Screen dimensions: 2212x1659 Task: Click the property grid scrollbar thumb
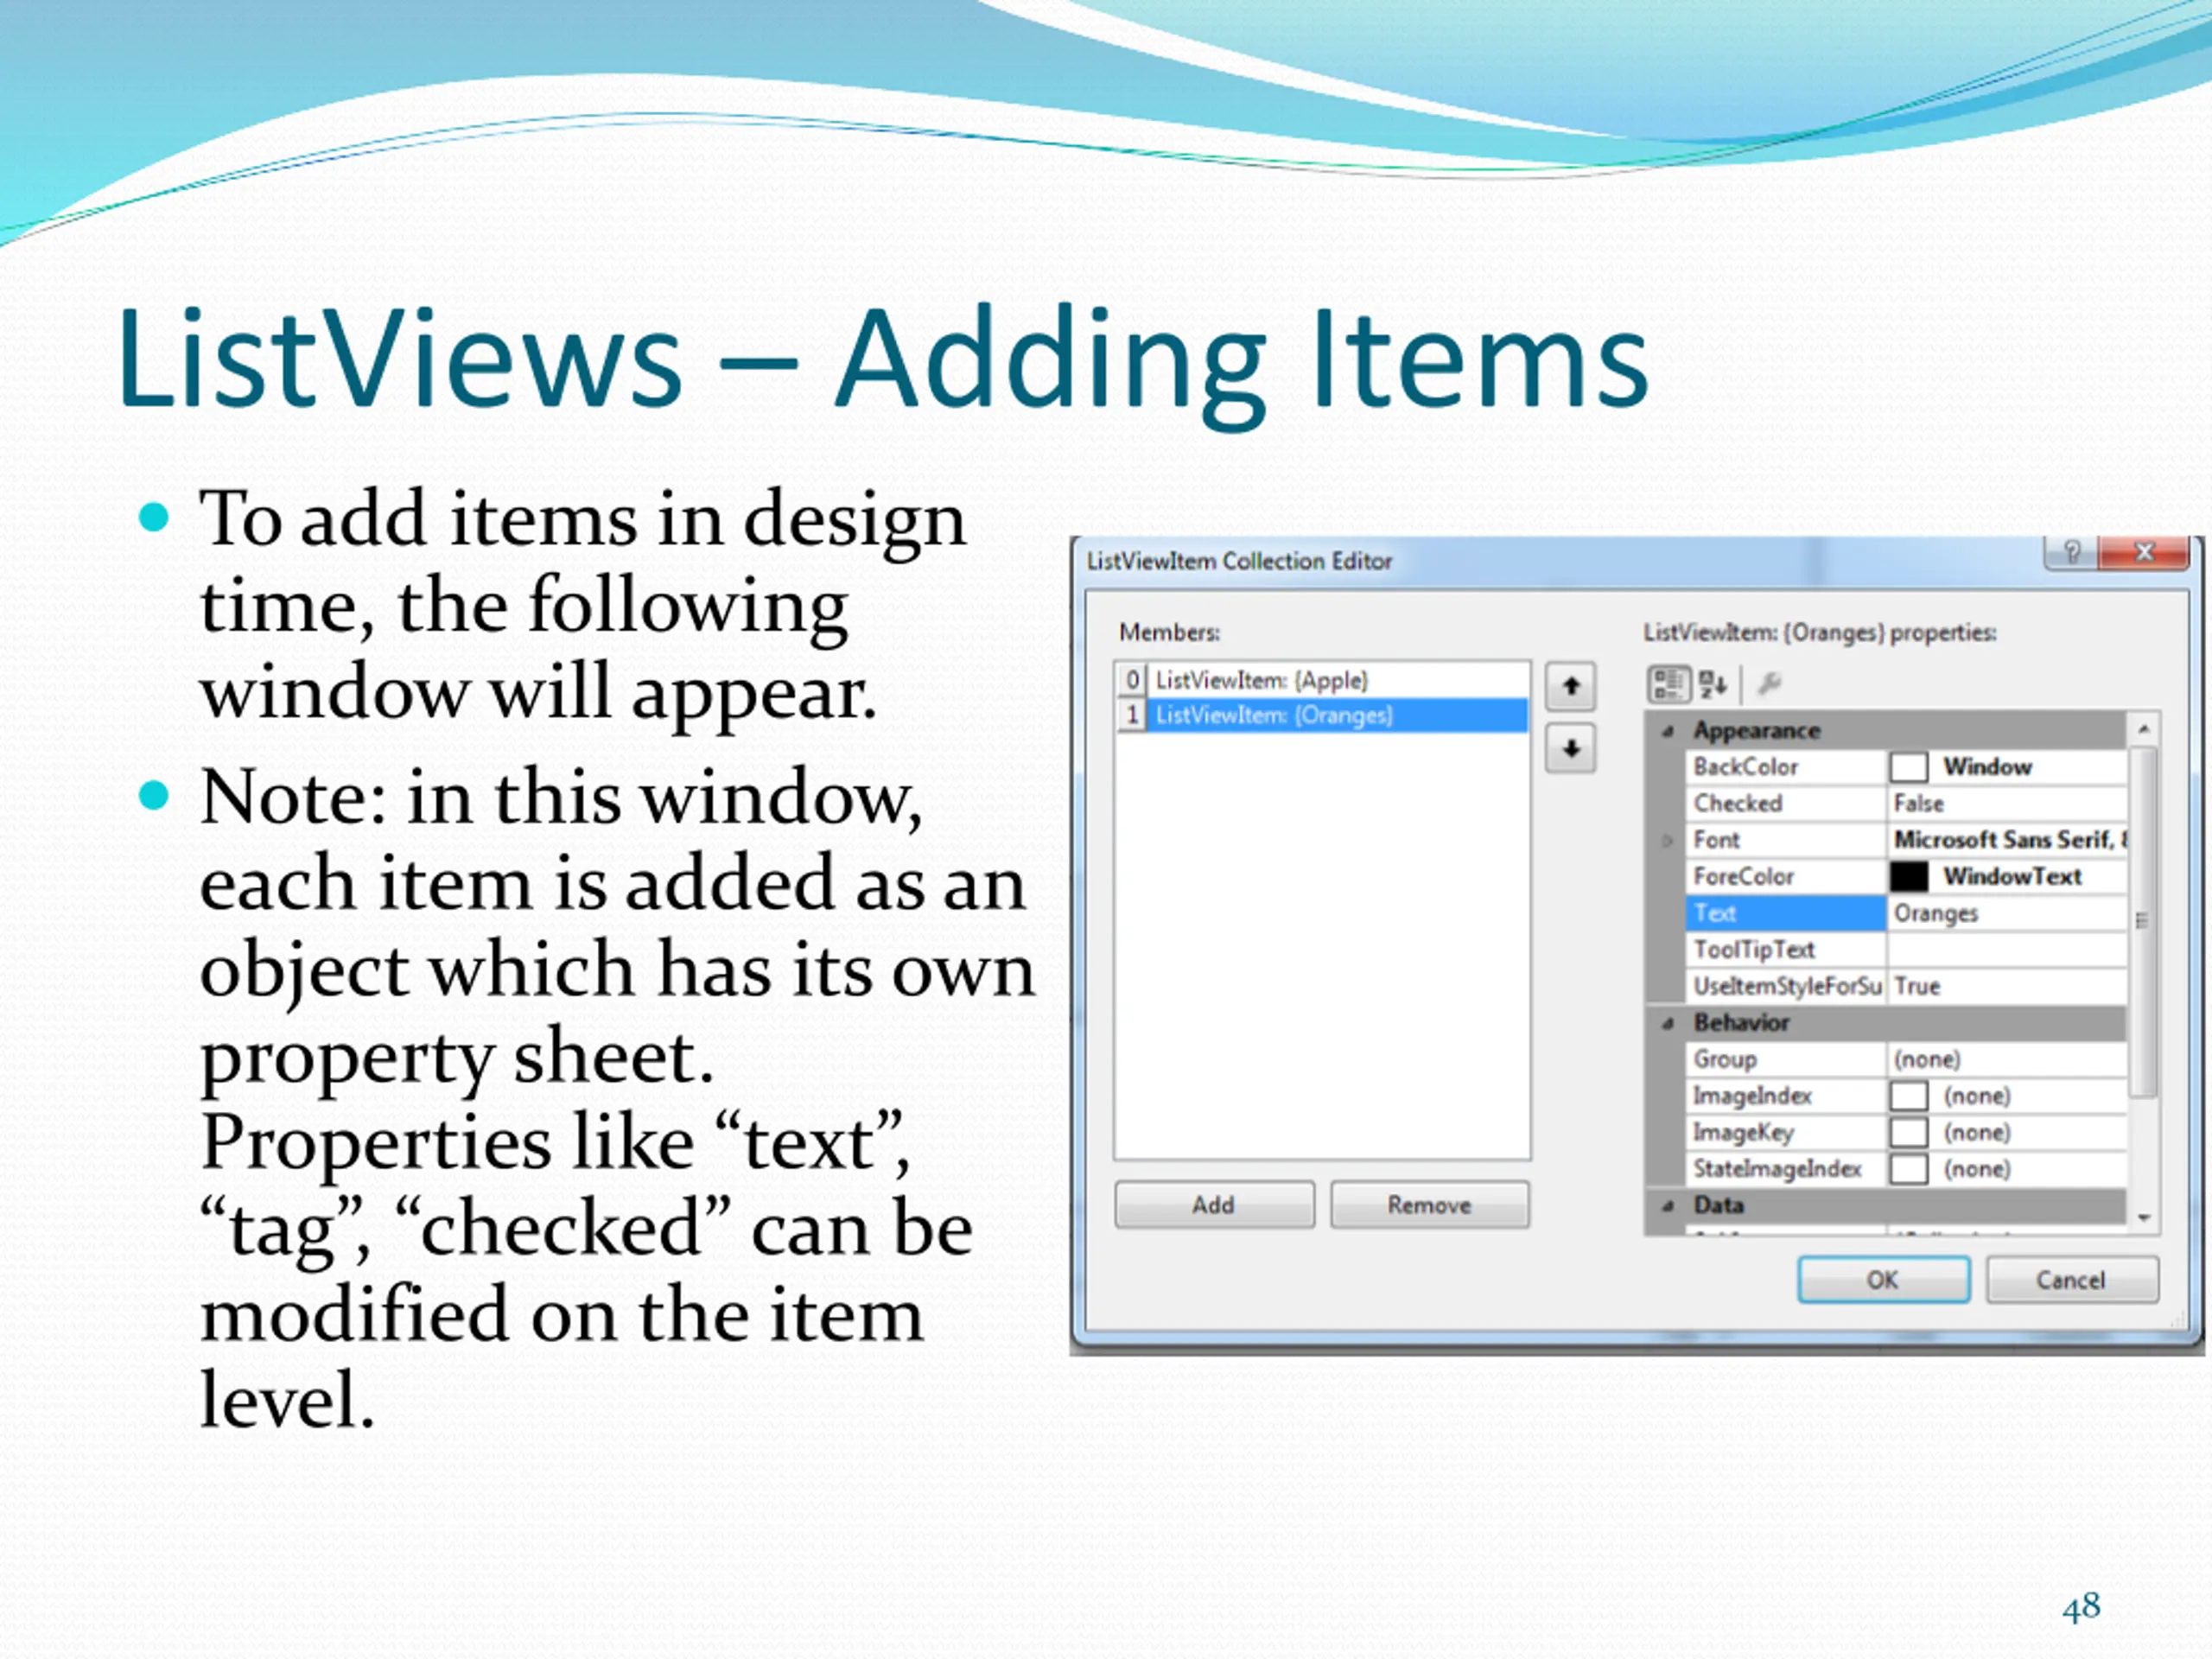click(x=2143, y=921)
